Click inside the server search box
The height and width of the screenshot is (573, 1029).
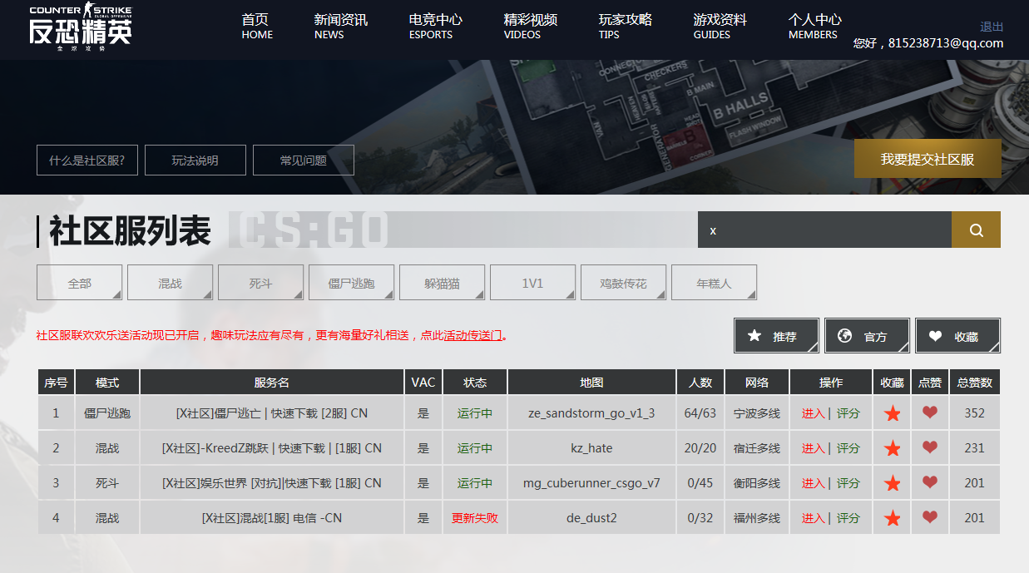(824, 230)
